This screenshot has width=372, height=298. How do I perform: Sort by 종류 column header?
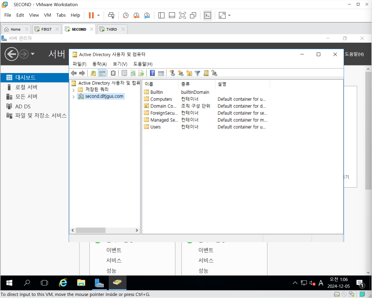click(197, 84)
